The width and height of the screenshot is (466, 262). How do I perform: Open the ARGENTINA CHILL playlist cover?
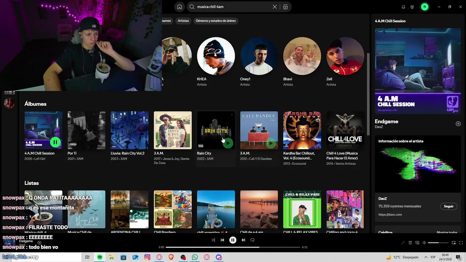pyautogui.click(x=130, y=209)
